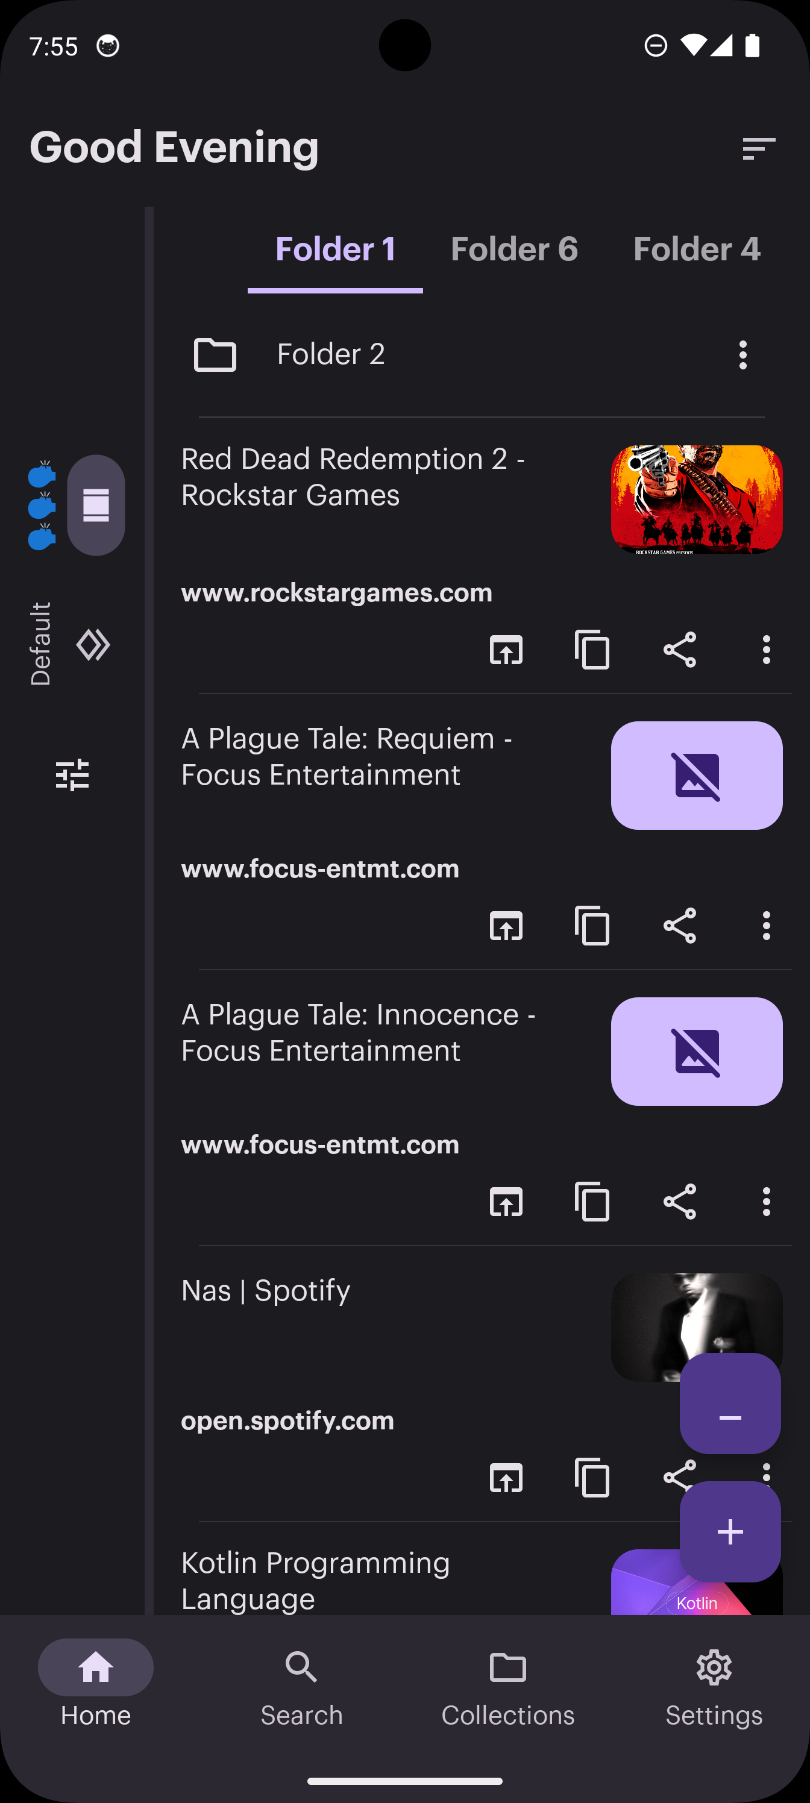
Task: Open A Plague Tale: Innocence in browser
Action: [506, 1202]
